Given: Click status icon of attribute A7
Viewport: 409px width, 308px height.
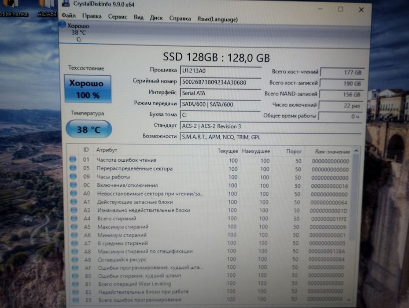Looking at the screenshot, I should pyautogui.click(x=74, y=243).
